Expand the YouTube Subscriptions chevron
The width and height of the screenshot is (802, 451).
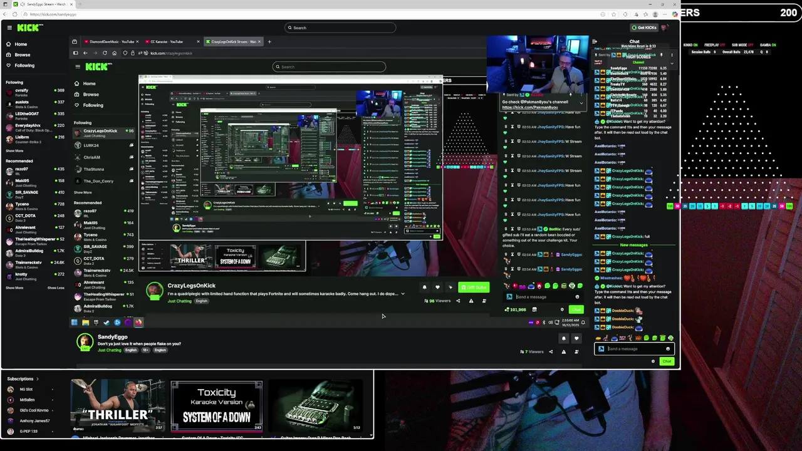pyautogui.click(x=37, y=379)
